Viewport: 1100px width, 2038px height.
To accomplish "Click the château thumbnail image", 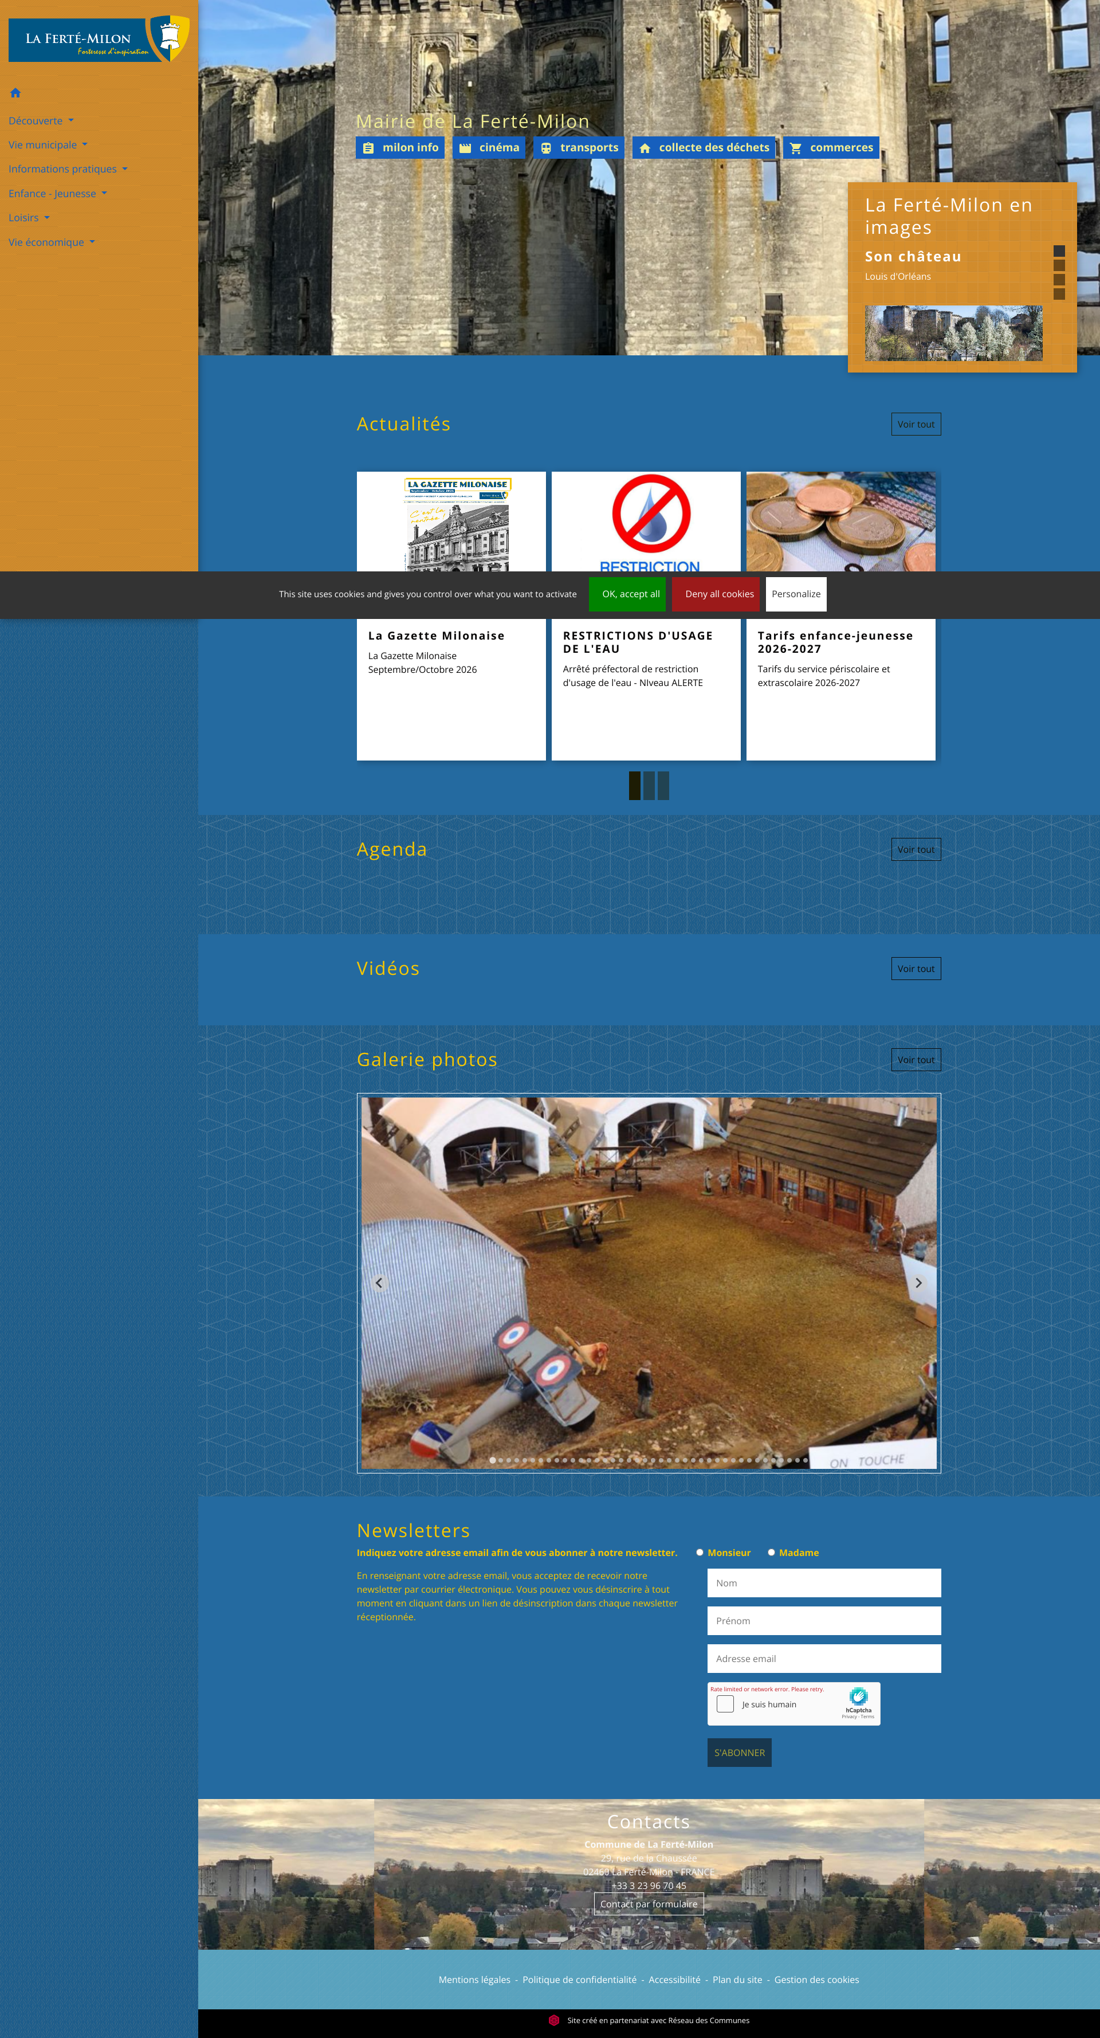I will (953, 333).
